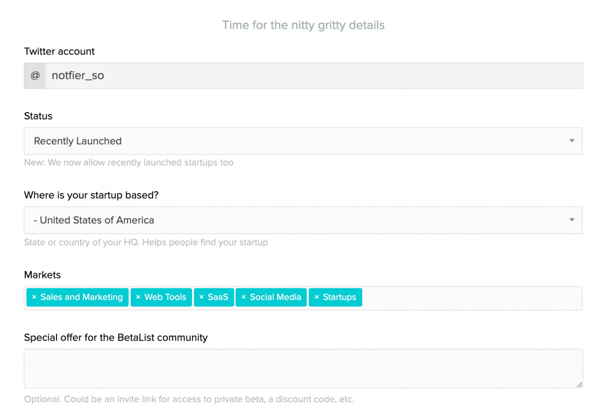Choose United States of America combo box

tap(303, 220)
